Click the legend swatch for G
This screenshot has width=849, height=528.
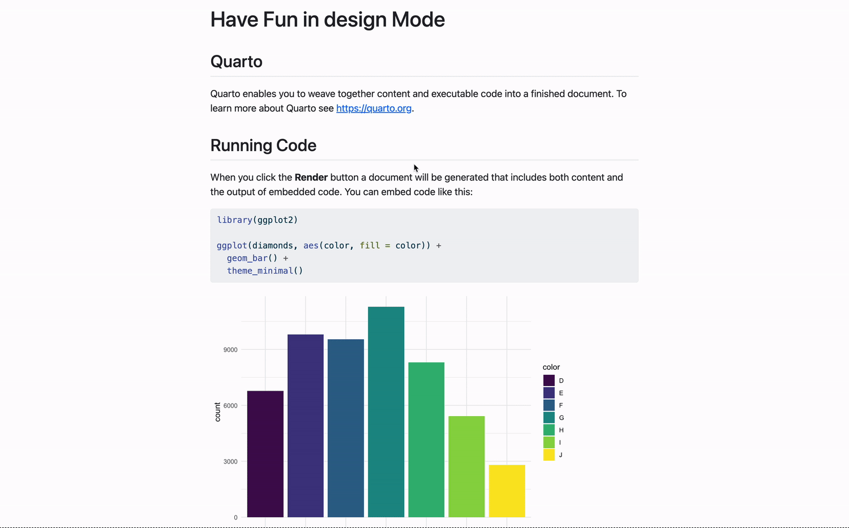[x=549, y=418]
